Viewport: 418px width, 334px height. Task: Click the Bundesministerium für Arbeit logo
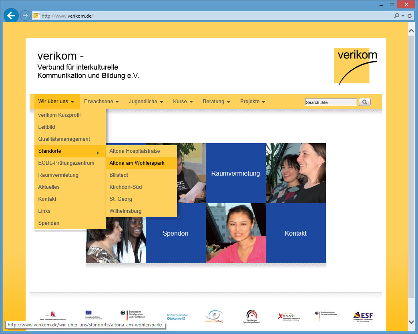pos(326,316)
